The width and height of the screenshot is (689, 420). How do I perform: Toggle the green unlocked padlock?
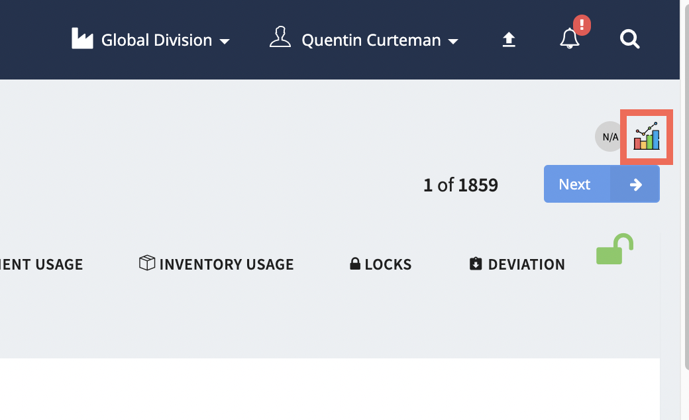614,250
